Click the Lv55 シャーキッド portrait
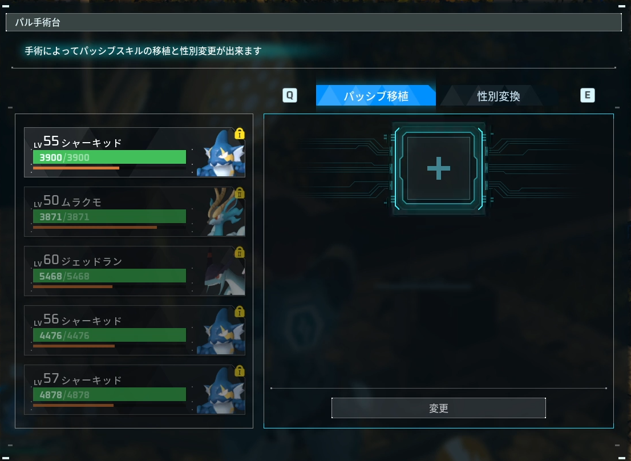 221,153
